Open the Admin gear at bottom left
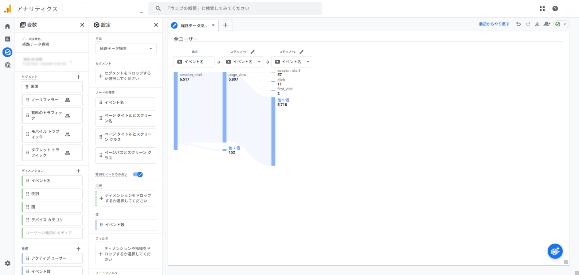579x275 pixels. [x=7, y=263]
